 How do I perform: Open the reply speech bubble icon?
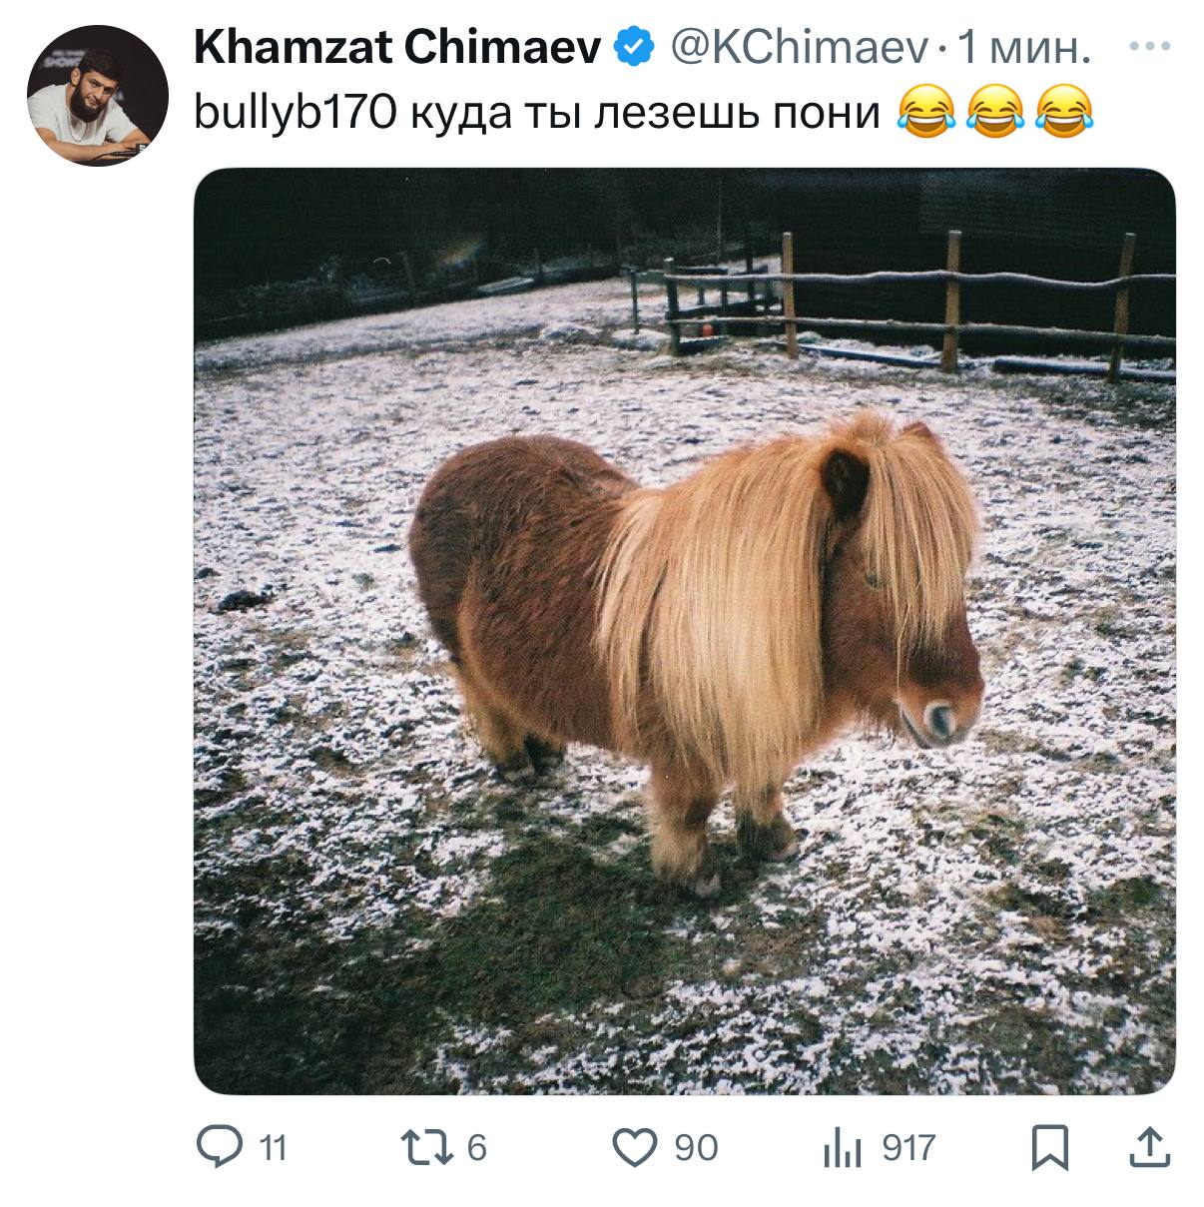(x=220, y=1147)
